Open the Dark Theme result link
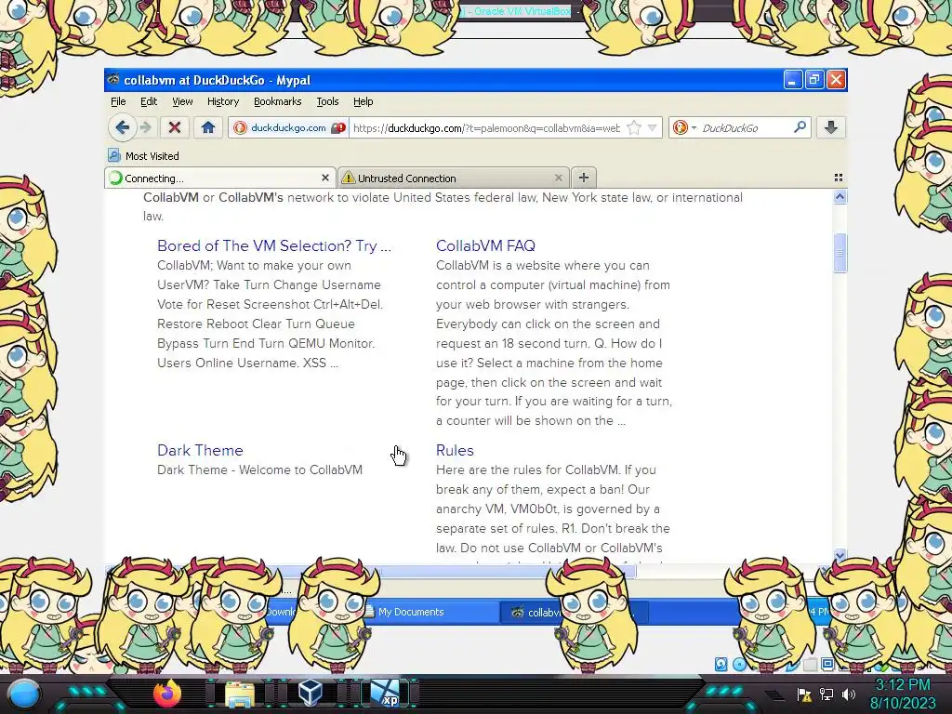The image size is (952, 714). 200,450
